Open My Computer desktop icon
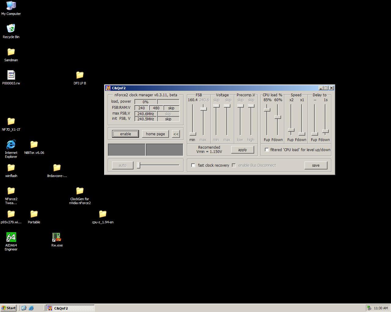This screenshot has height=312, width=391. coord(11,8)
